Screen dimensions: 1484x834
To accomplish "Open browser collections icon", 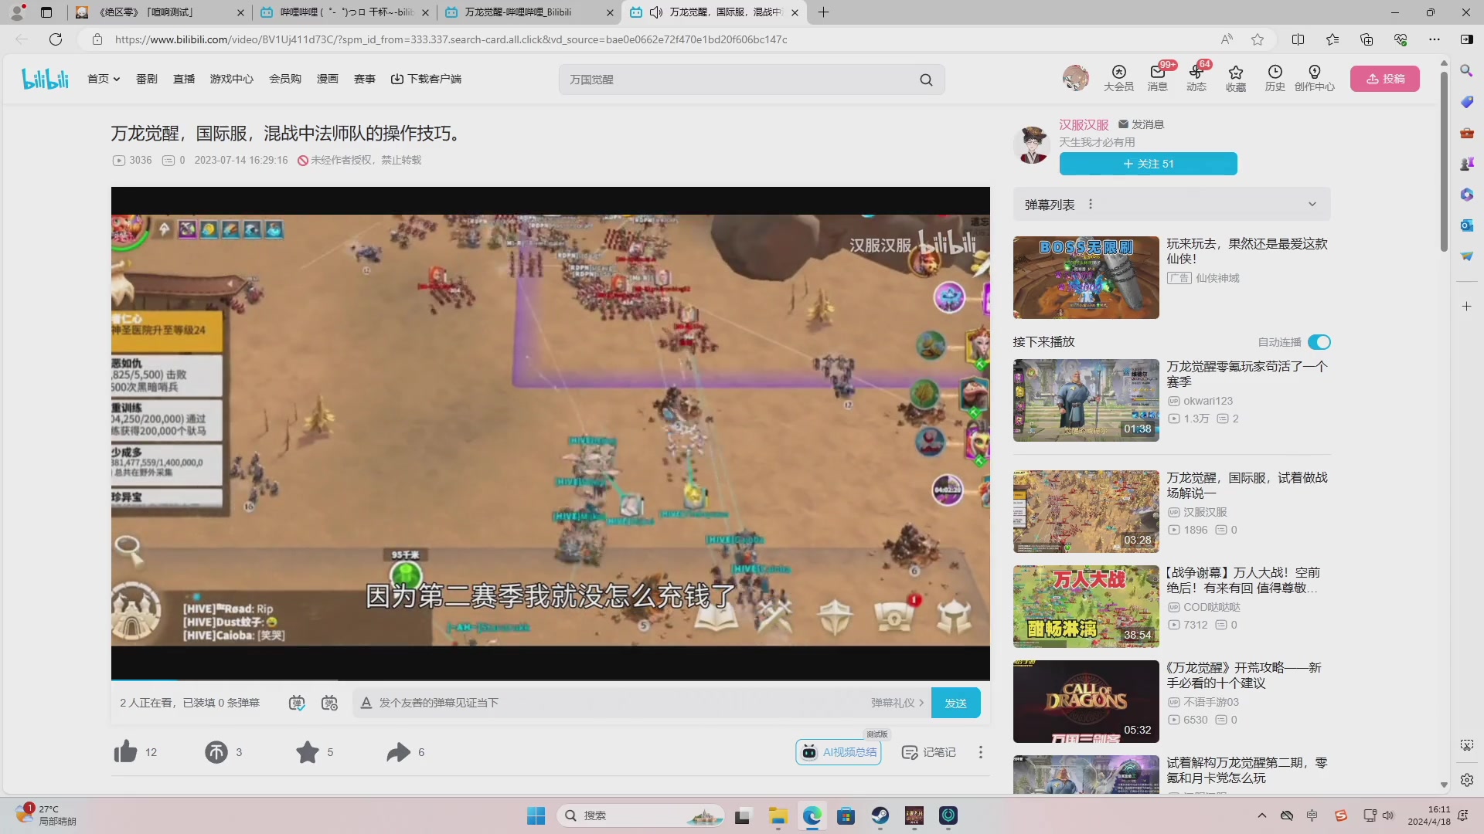I will (x=1367, y=39).
